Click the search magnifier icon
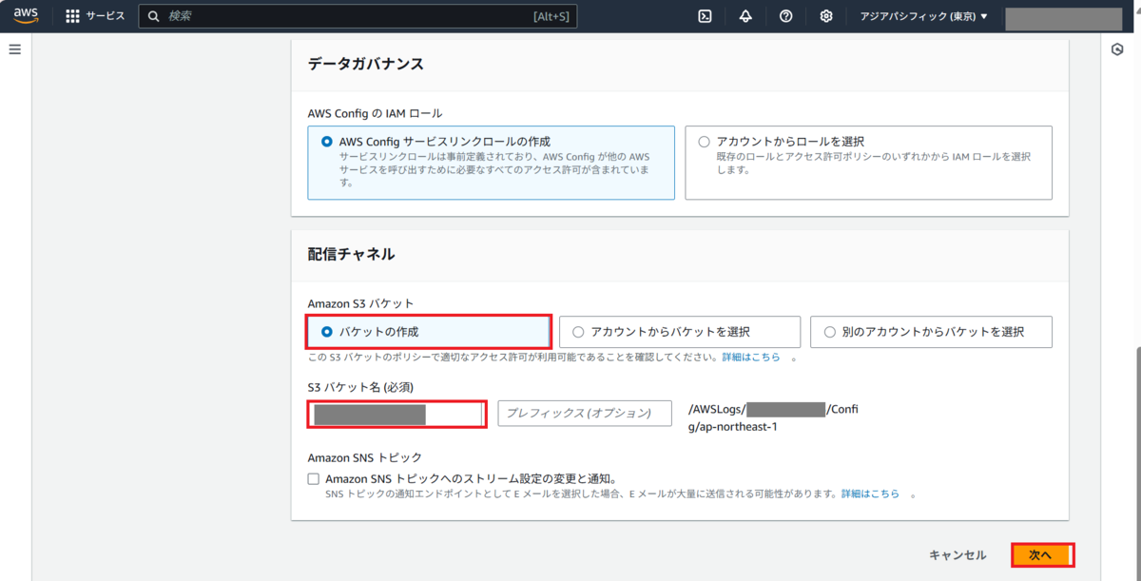 pos(154,16)
